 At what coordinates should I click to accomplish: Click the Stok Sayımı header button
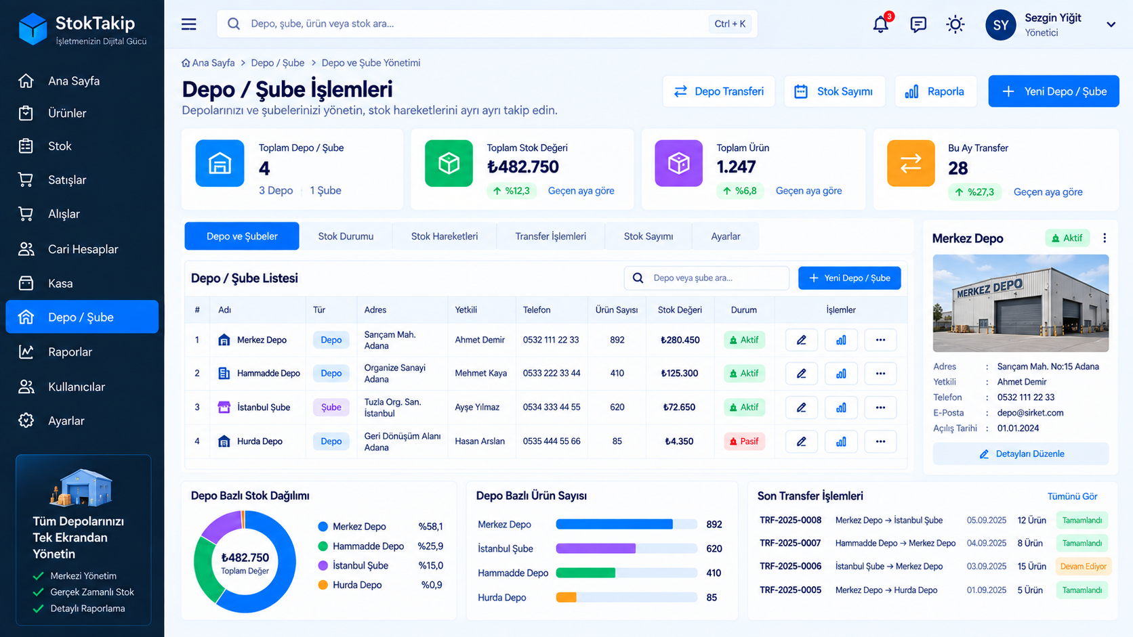point(834,91)
